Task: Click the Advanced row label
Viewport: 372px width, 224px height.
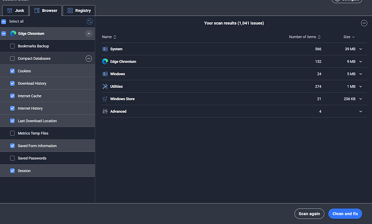Action: 118,111
